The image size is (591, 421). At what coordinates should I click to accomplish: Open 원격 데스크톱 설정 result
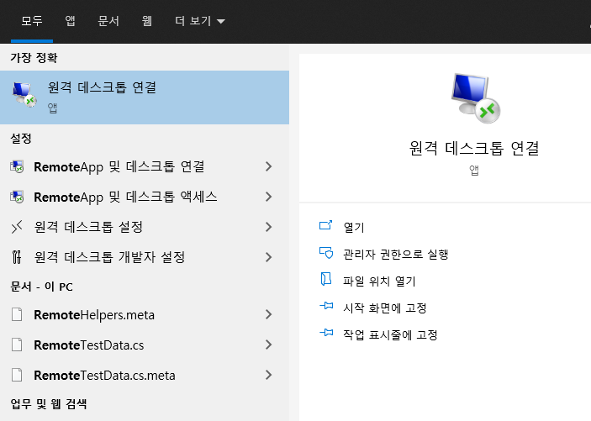click(145, 227)
